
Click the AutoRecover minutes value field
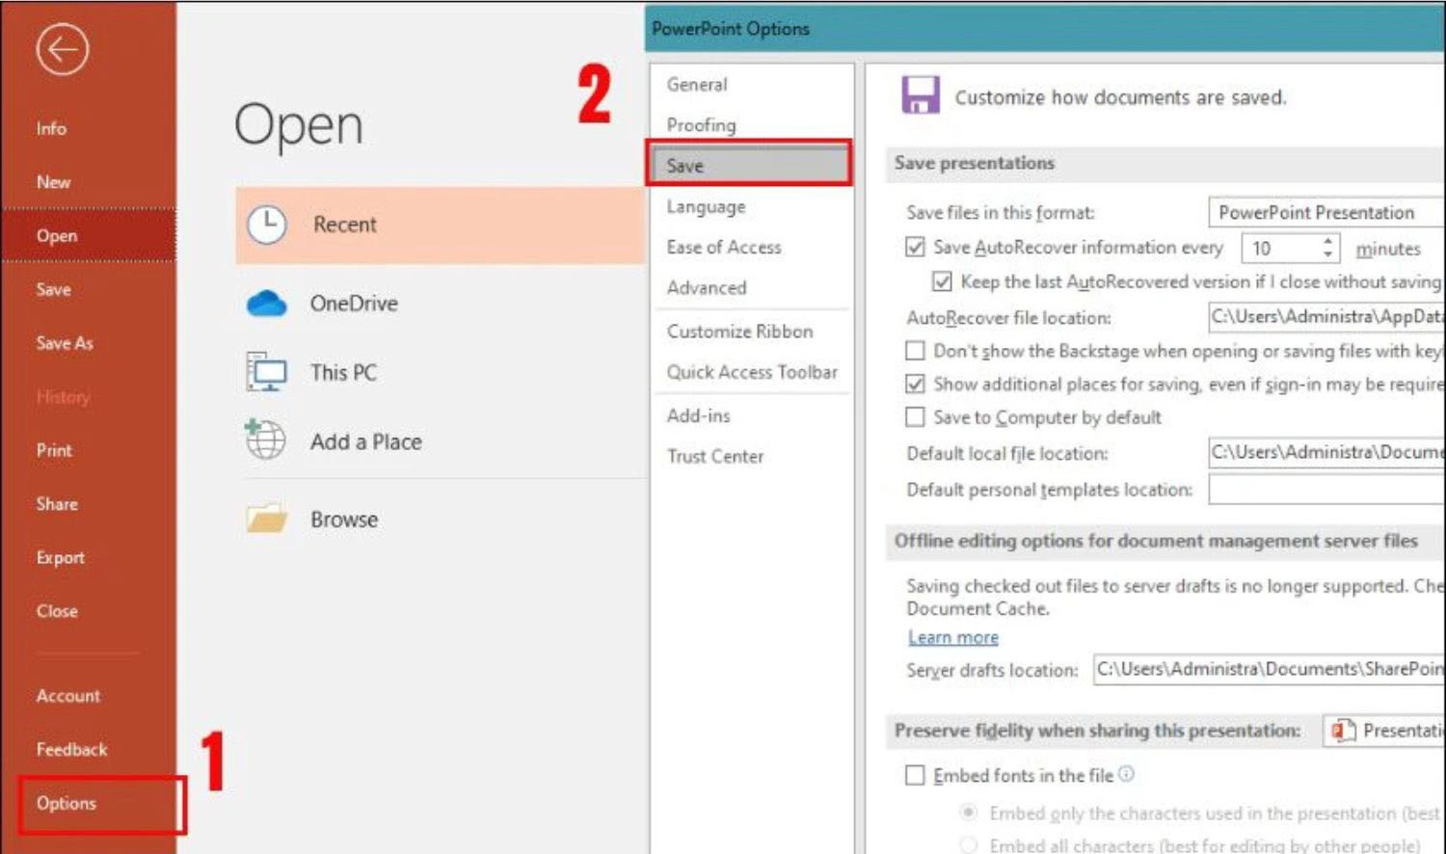point(1280,249)
